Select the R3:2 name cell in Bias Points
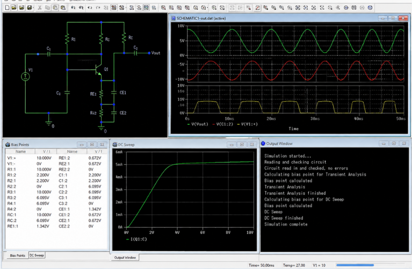 coord(11,197)
